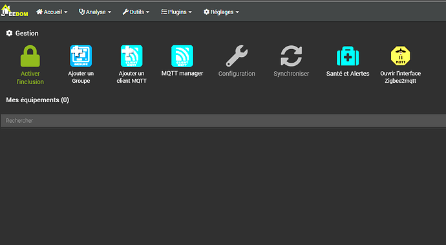
Task: Click the Mes équipements (0) heading
Action: tap(37, 100)
